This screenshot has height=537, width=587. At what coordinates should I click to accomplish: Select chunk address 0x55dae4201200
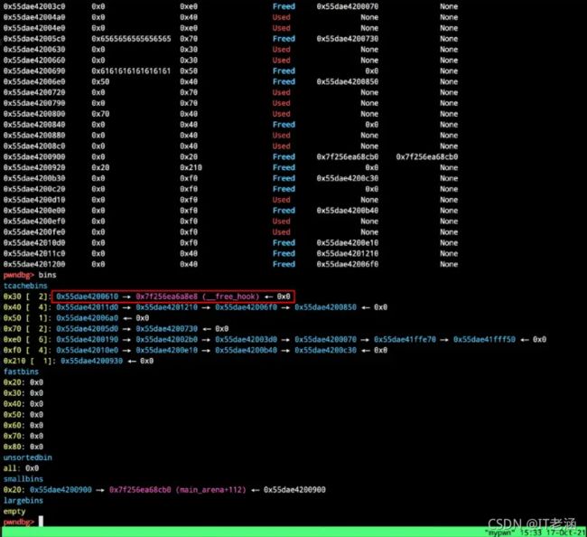click(34, 264)
